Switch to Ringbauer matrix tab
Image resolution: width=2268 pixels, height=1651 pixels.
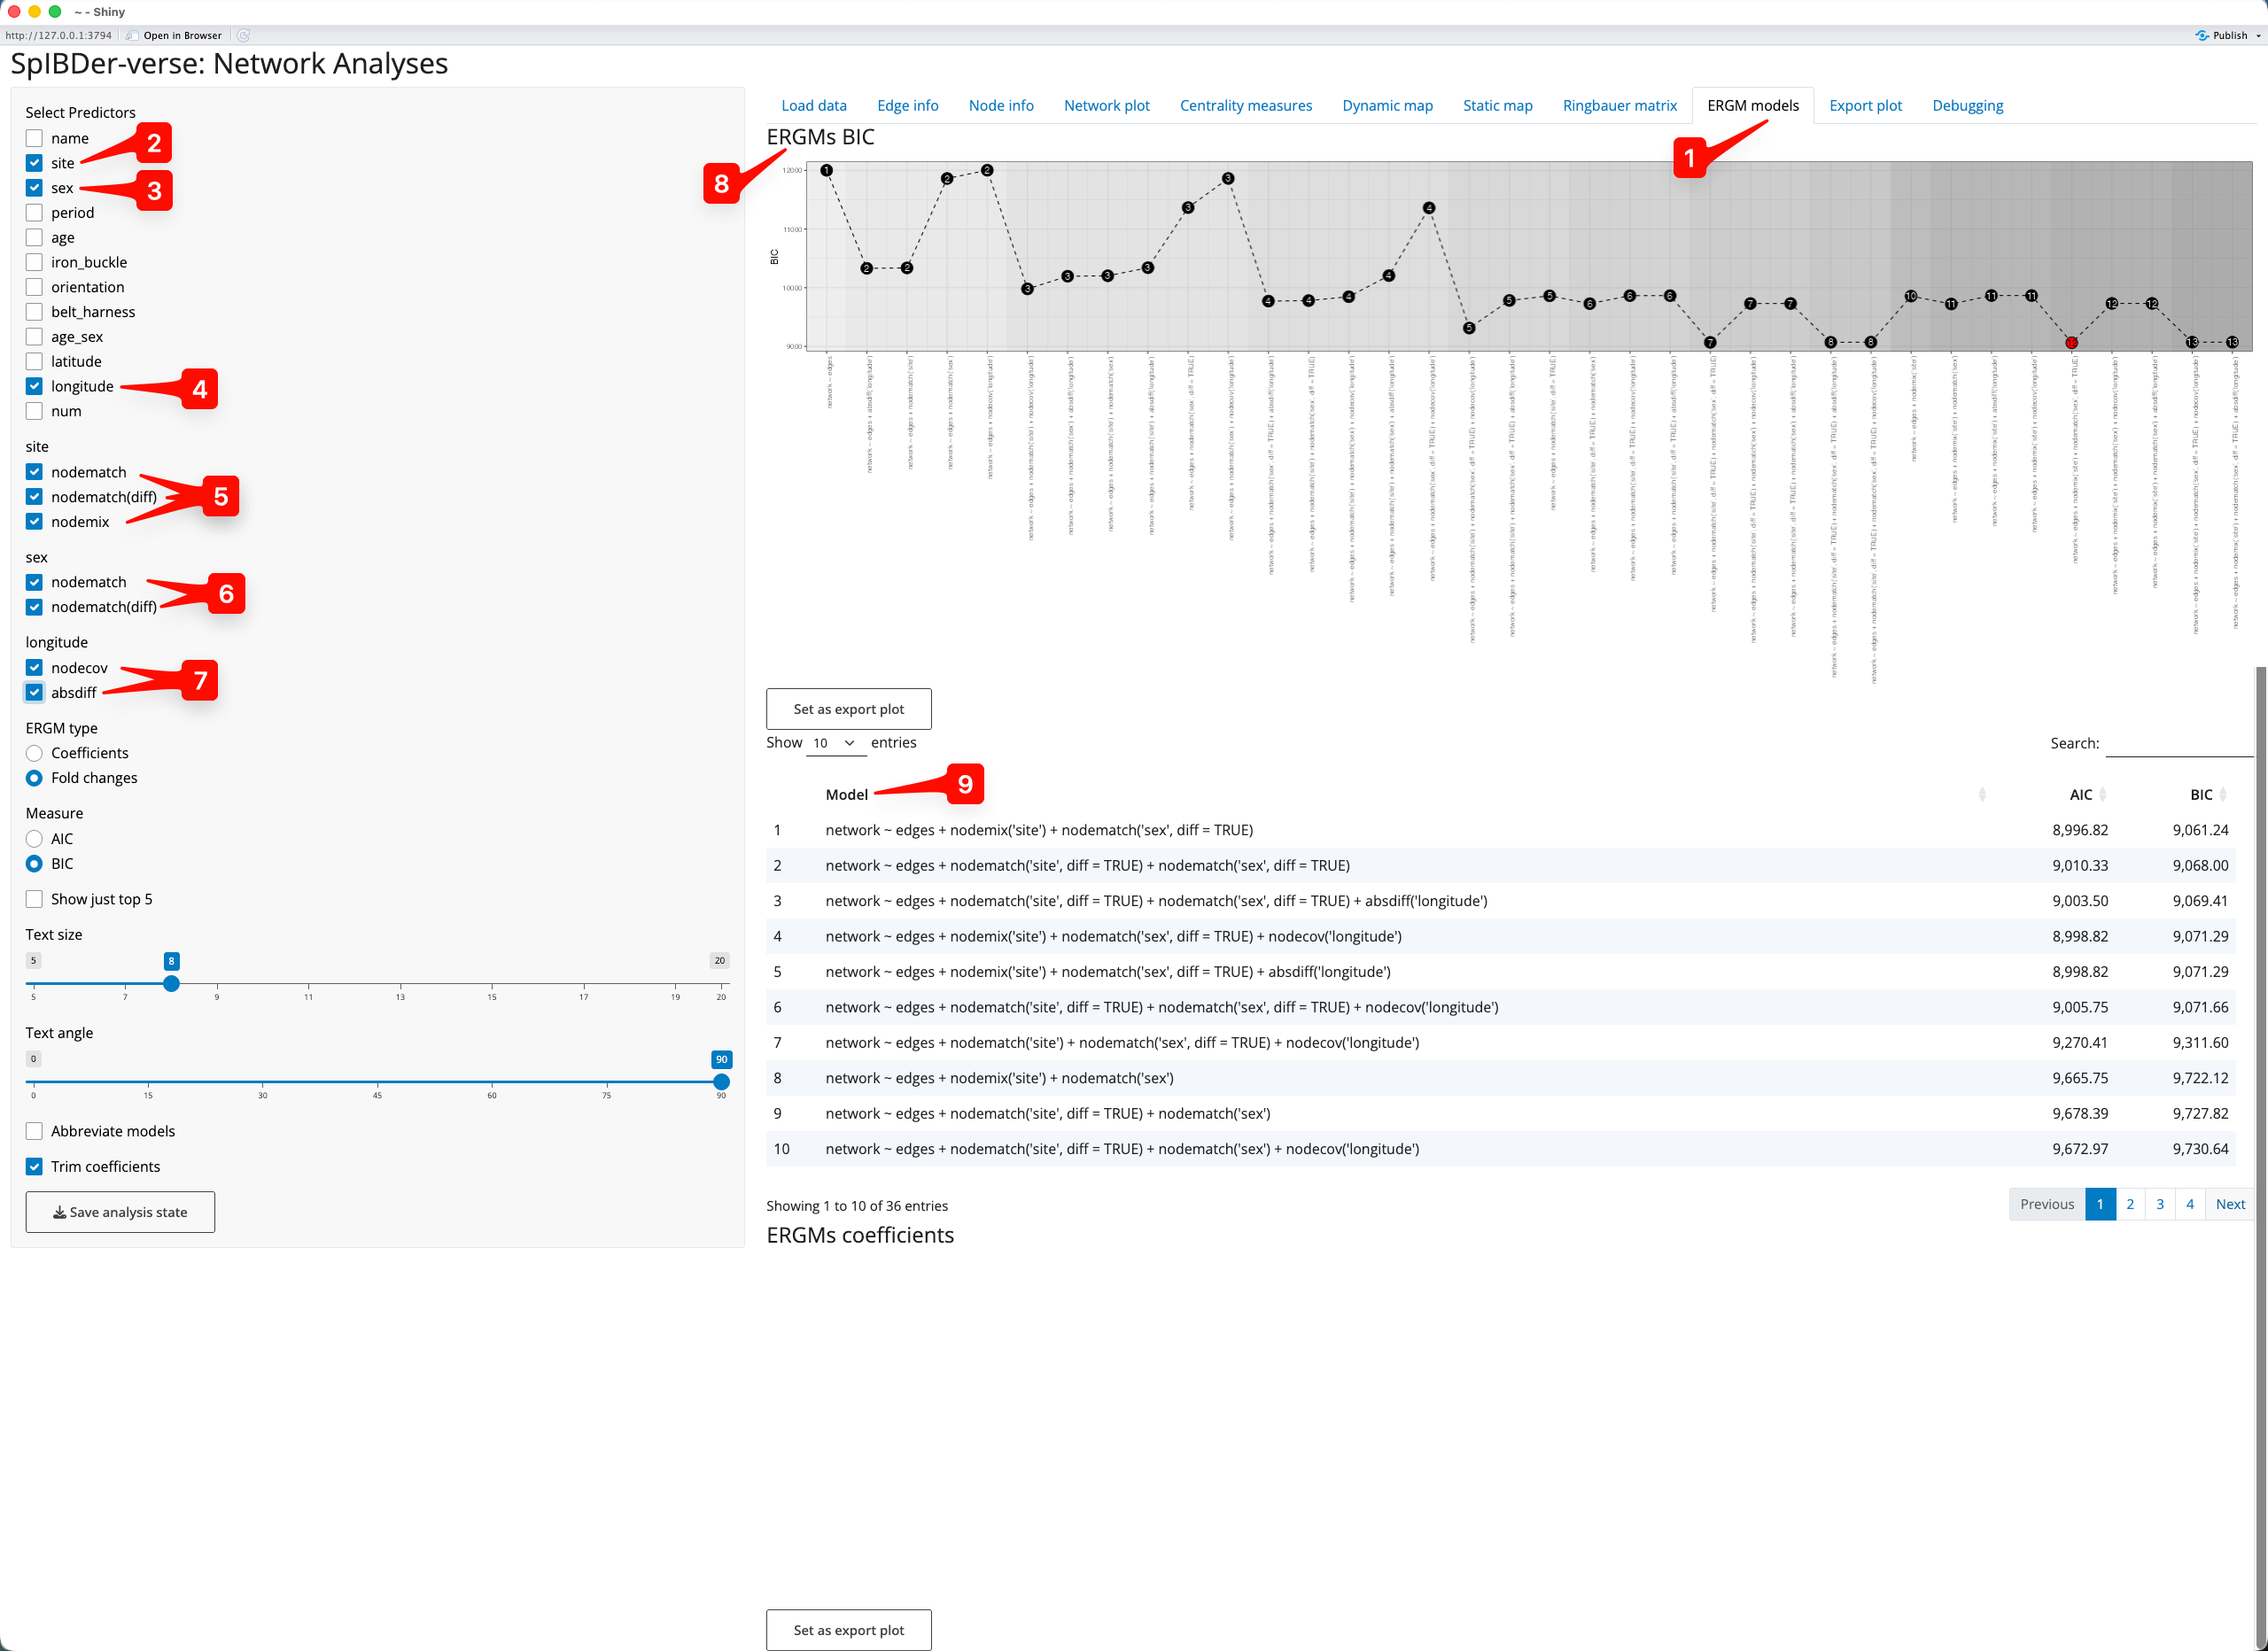1619,105
